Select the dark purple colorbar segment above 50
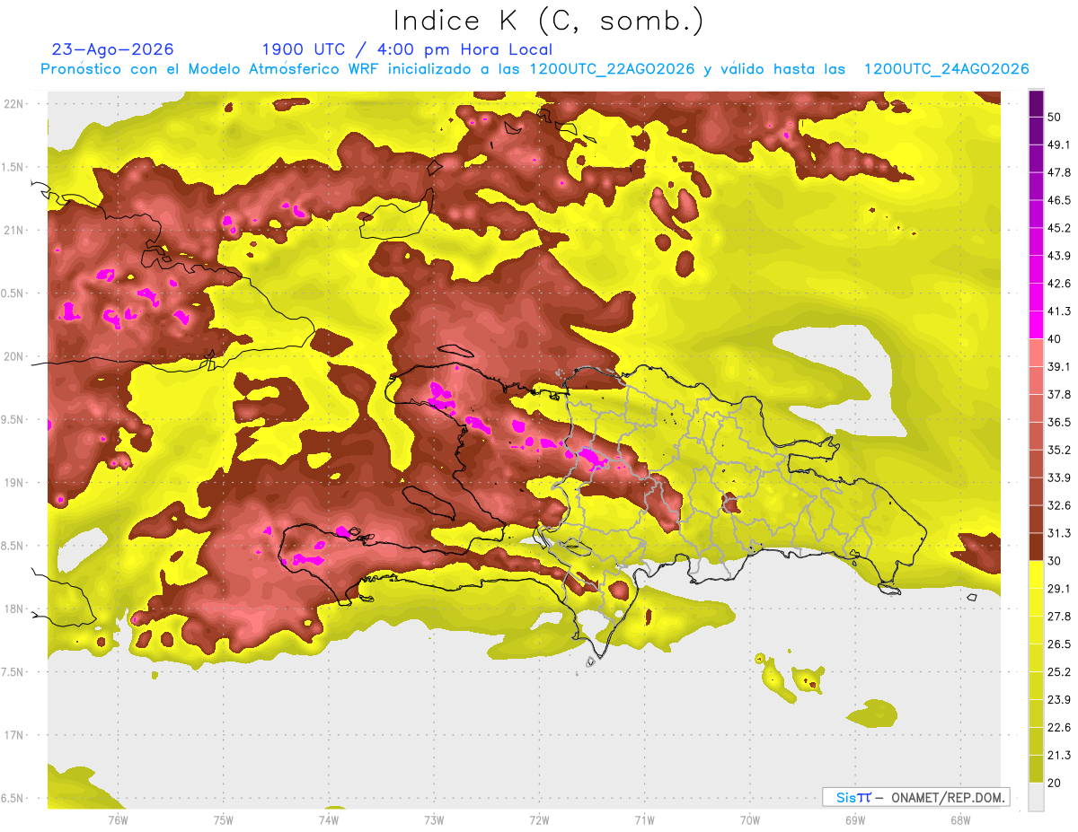This screenshot has height=832, width=1078. pos(1036,103)
